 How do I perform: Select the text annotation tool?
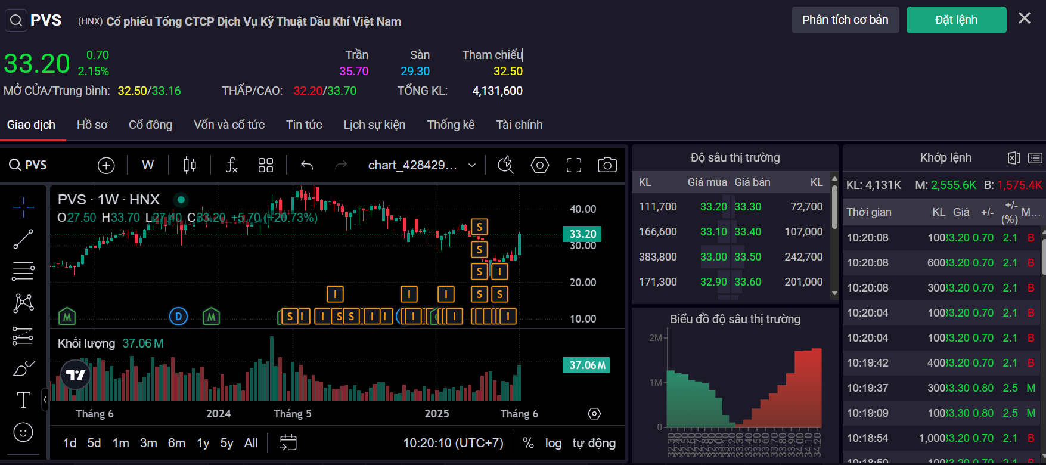(x=23, y=400)
